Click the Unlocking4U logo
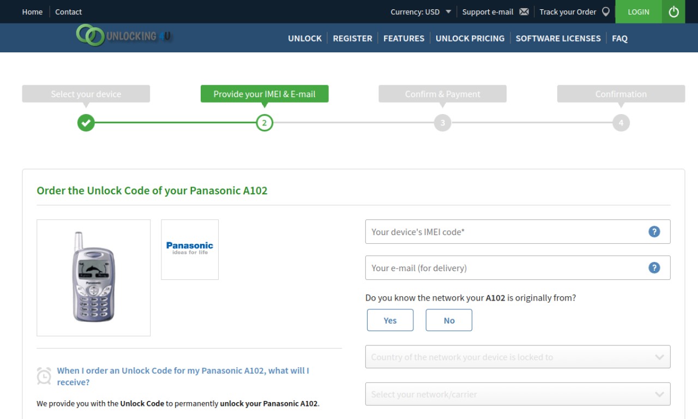The height and width of the screenshot is (419, 698). 124,35
